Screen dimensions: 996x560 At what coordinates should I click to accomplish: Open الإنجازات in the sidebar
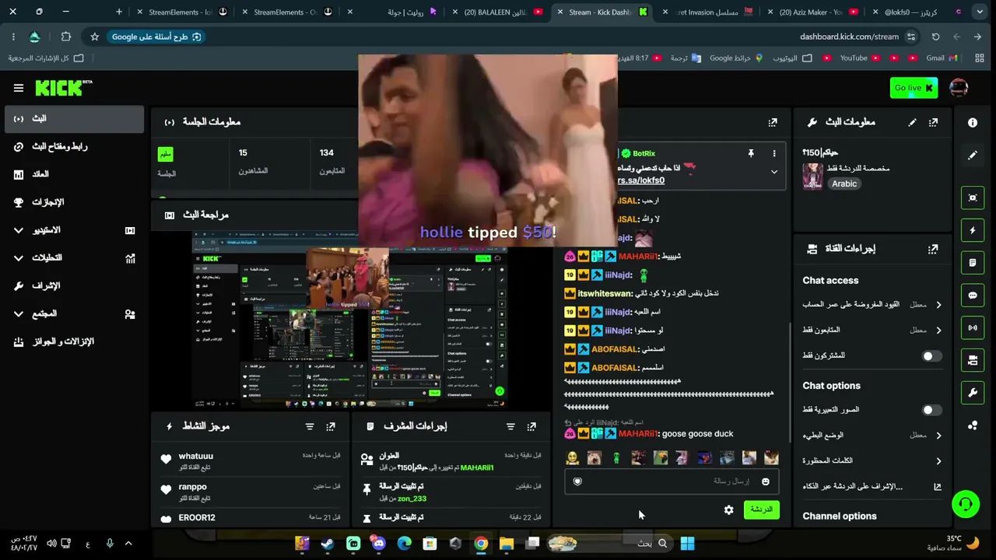75,202
